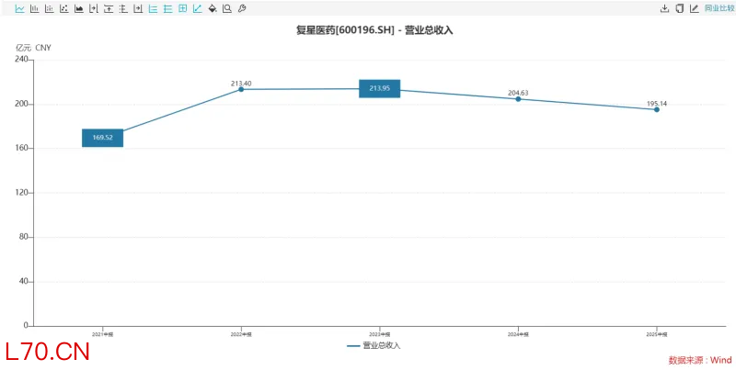
Task: Click the 120 y-axis value
Action: click(22, 193)
